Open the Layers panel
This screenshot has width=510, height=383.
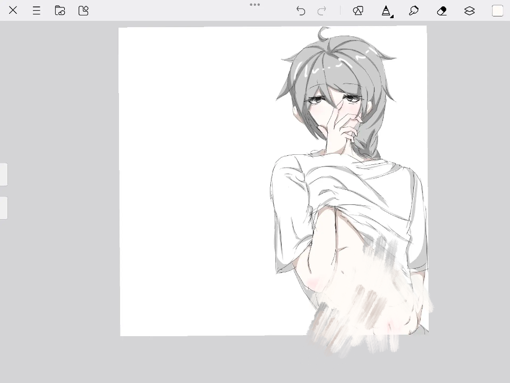pyautogui.click(x=469, y=11)
